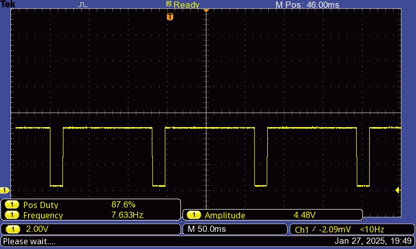Viewport: 416px width, 249px height.
Task: Click the orange horizontal position arrow at top
Action: click(x=206, y=10)
